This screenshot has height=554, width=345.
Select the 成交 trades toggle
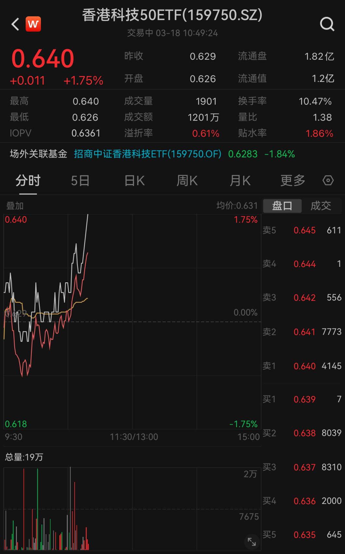pyautogui.click(x=321, y=206)
